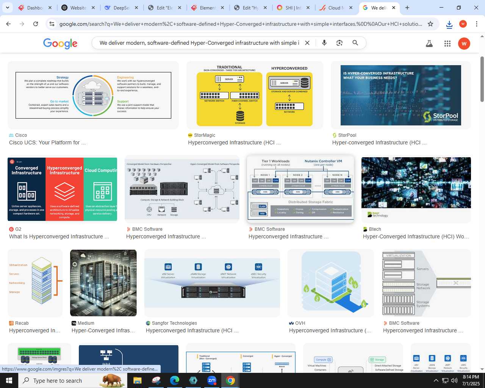Open Sangfor Technologies rack image
Screen dimensions: 485x388
212,283
